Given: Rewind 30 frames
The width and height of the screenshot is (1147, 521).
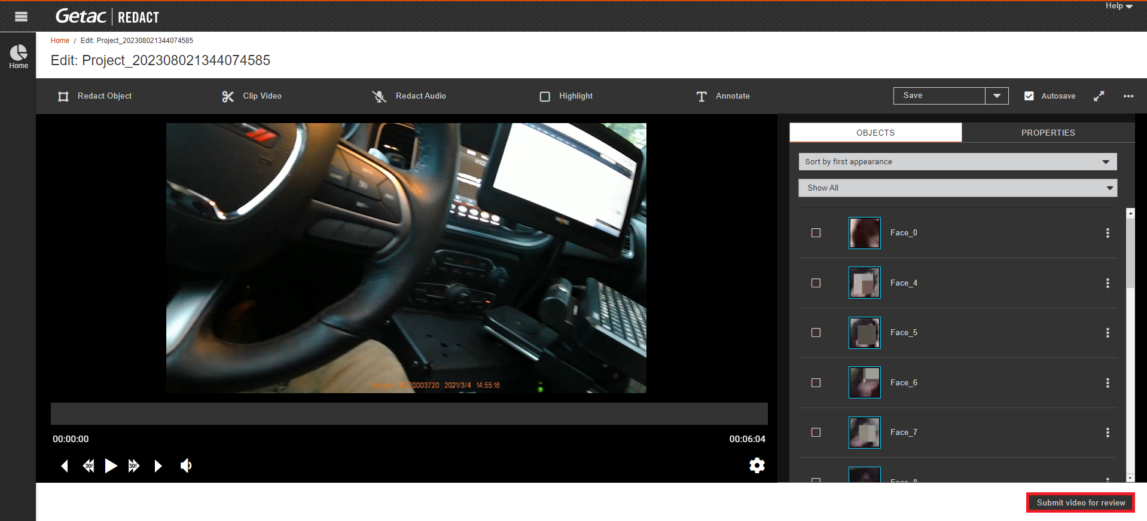Looking at the screenshot, I should [x=89, y=466].
